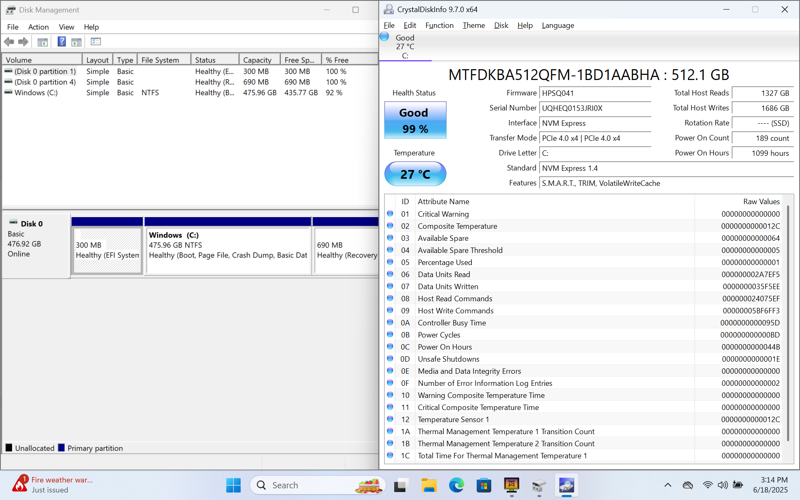
Task: Open File Explorer from the taskbar
Action: (x=428, y=485)
